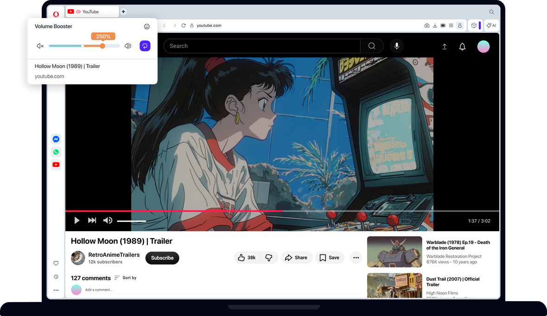Subscribe to RetroAnimeTrailers

point(162,258)
